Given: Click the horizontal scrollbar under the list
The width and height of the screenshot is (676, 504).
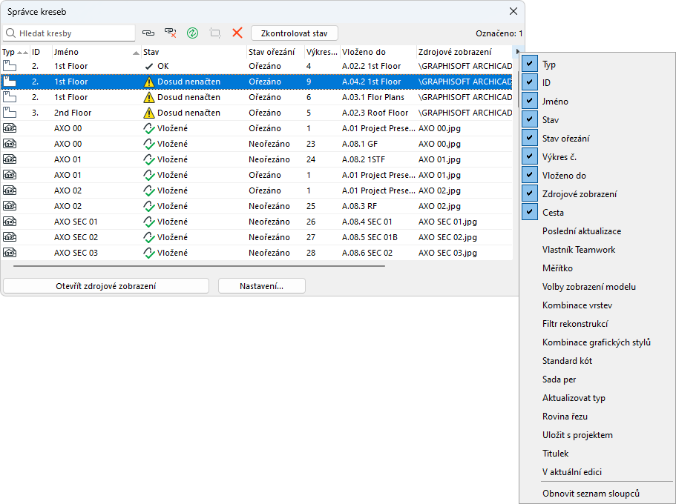Looking at the screenshot, I should coord(199,265).
